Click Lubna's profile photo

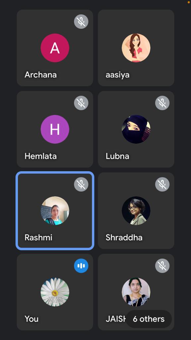point(136,129)
